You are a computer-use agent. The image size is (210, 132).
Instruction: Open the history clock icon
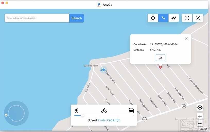[x=187, y=18]
